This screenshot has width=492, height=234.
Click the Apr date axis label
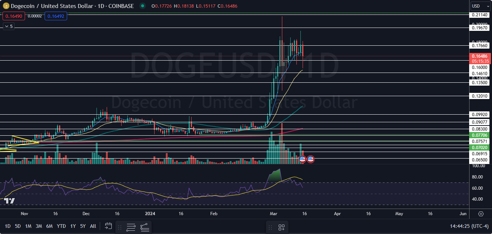click(337, 214)
